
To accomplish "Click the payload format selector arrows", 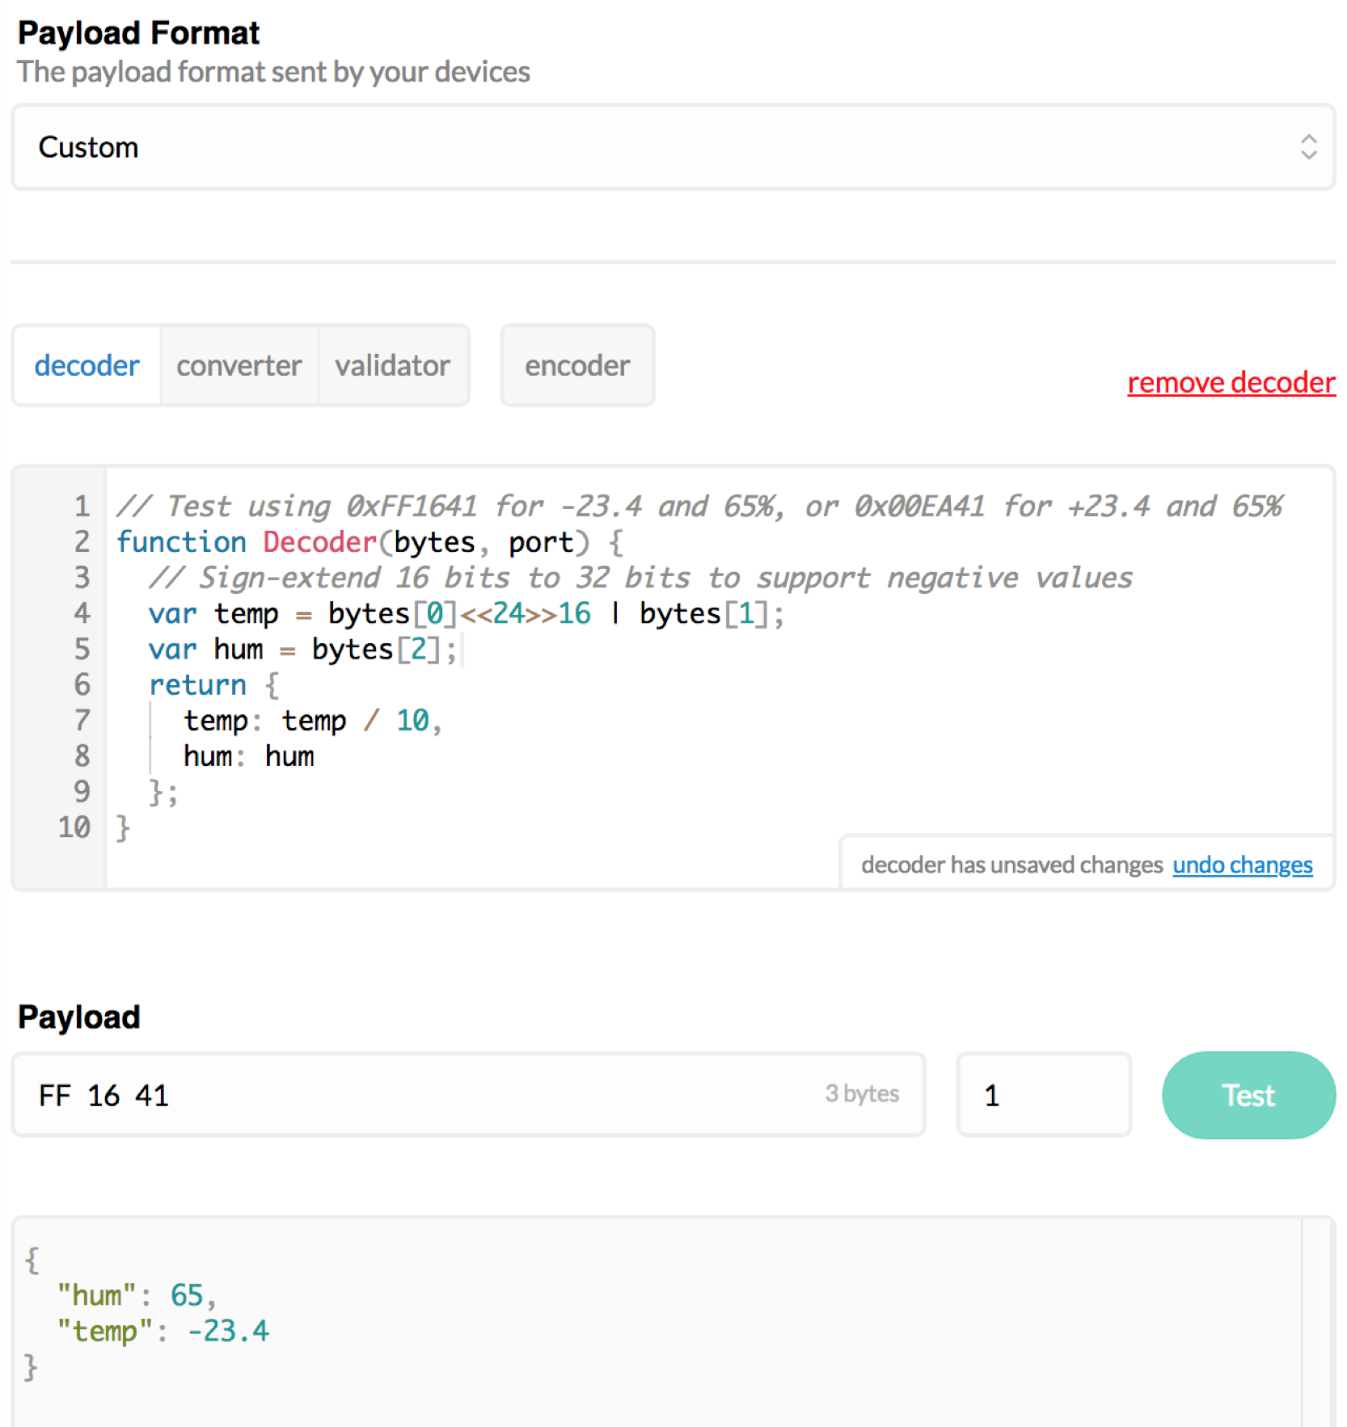I will coord(1307,147).
